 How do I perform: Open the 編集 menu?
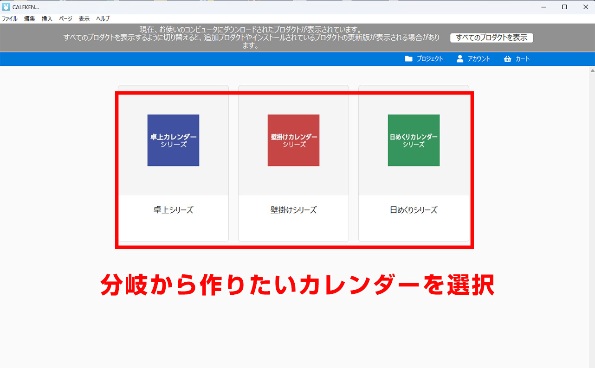[30, 19]
